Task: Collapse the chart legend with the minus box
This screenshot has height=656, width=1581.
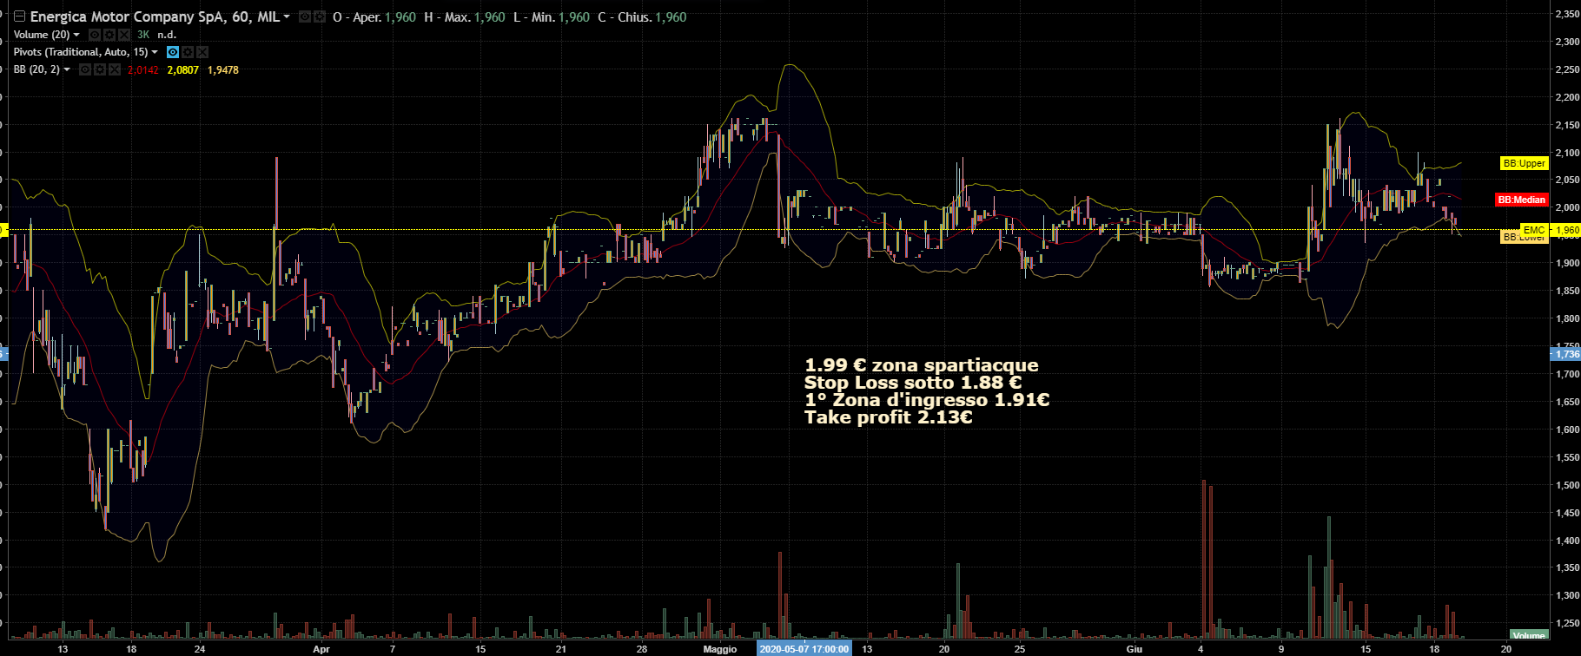Action: click(x=19, y=17)
